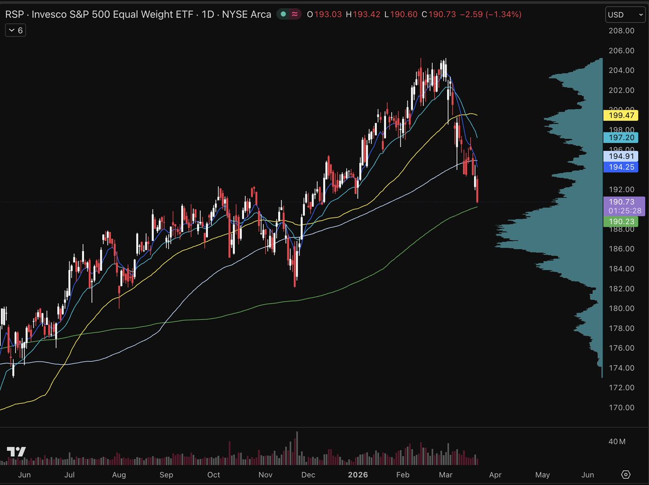This screenshot has height=485, width=649.
Task: Click the high value H193.42
Action: pyautogui.click(x=363, y=15)
